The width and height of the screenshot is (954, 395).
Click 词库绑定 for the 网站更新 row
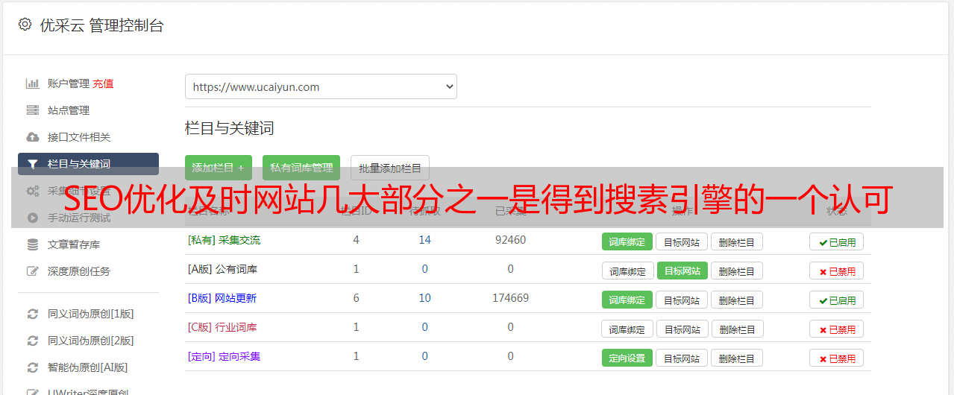(x=627, y=300)
